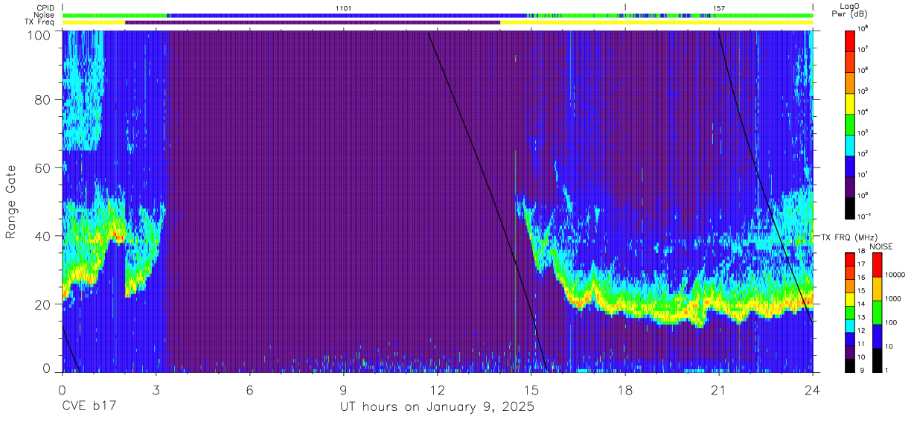Click the purple segment of TX FRQ colorbar
The height and width of the screenshot is (422, 914).
point(850,351)
